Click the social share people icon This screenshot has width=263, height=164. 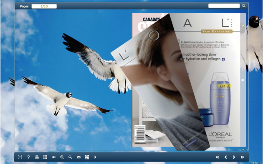coord(87,157)
